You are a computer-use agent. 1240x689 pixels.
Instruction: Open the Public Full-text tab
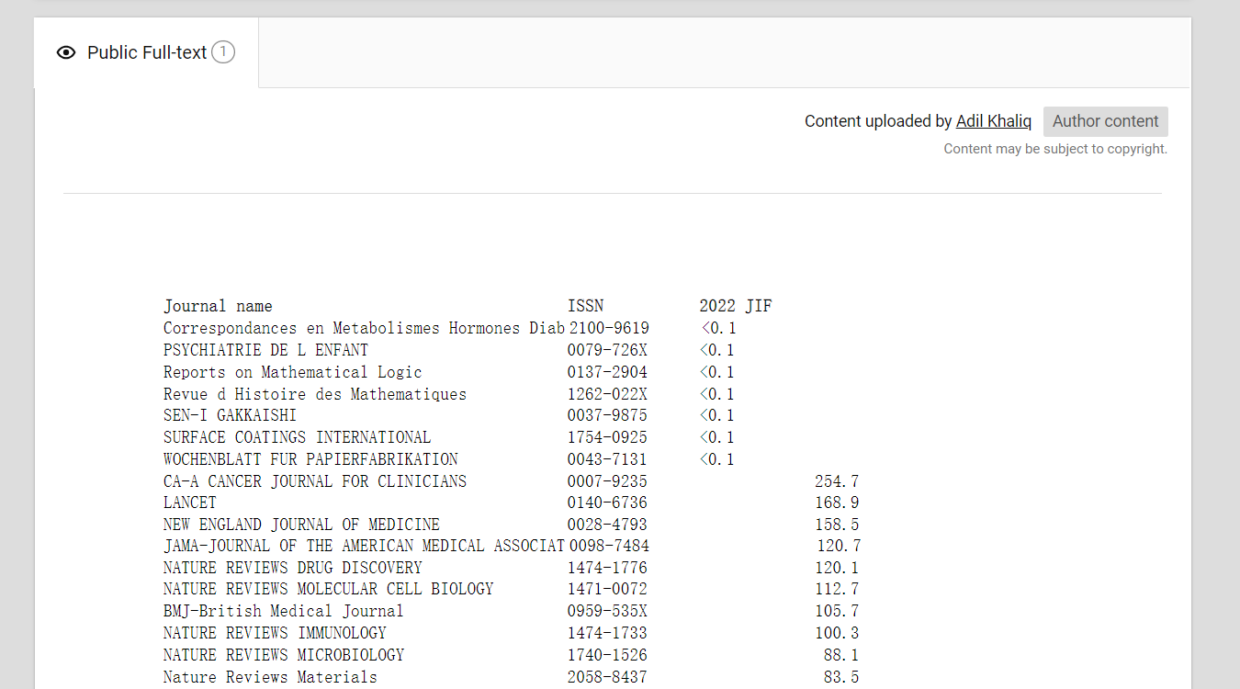146,52
